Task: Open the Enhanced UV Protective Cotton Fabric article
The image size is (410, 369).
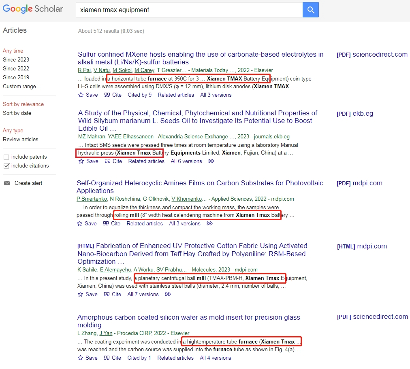Action: (x=192, y=254)
